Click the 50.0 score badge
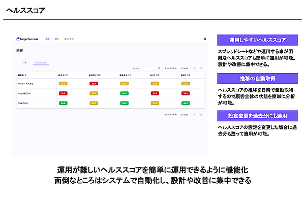The width and height of the screenshot is (305, 203). (63, 84)
